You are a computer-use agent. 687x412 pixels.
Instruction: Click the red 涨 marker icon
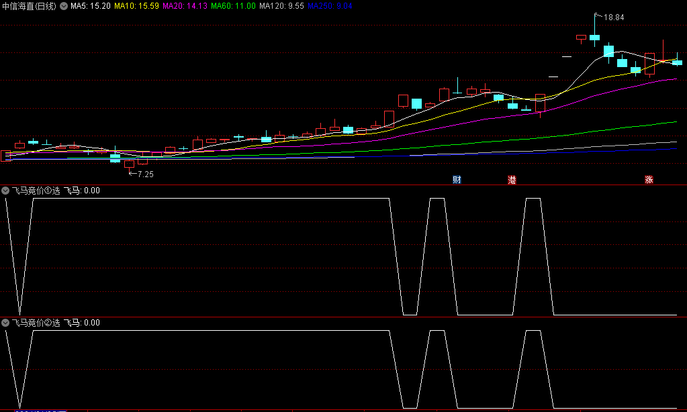click(x=649, y=180)
